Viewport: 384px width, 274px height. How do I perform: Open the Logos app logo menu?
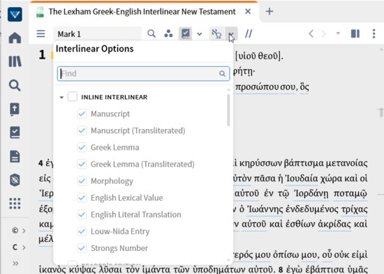click(x=15, y=15)
